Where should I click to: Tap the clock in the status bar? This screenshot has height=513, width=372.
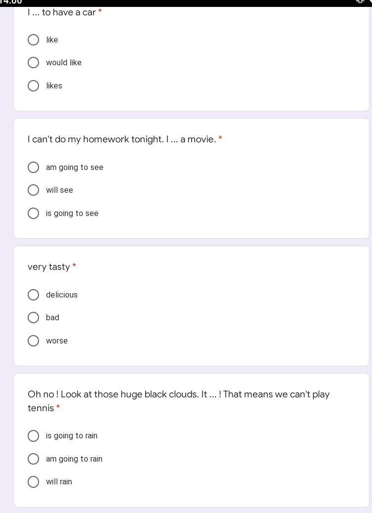tap(11, 2)
